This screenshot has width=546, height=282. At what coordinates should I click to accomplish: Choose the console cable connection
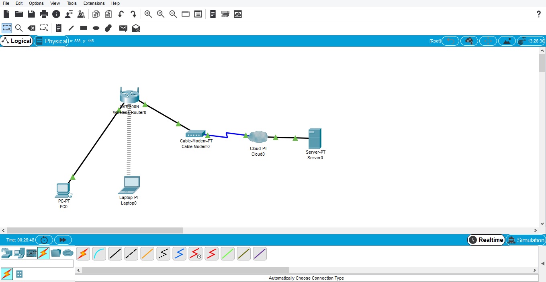pos(99,254)
